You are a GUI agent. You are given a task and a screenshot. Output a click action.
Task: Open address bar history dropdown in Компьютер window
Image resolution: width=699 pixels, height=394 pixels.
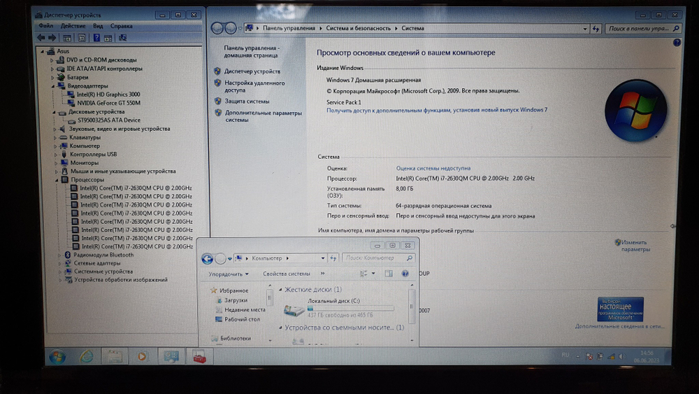323,258
